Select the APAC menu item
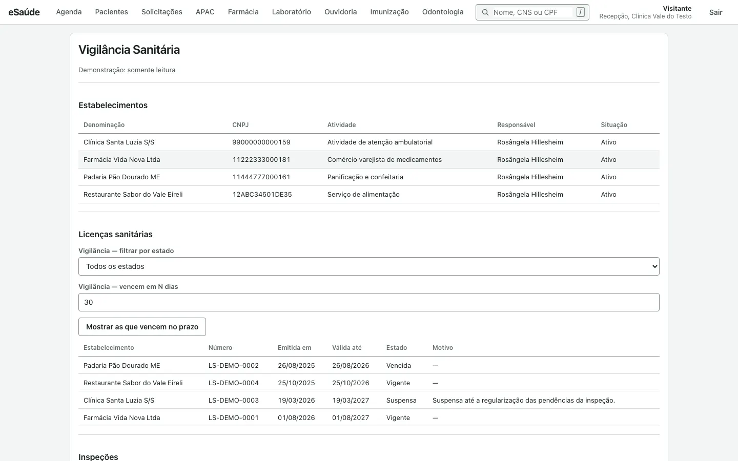This screenshot has width=738, height=461. coord(205,12)
